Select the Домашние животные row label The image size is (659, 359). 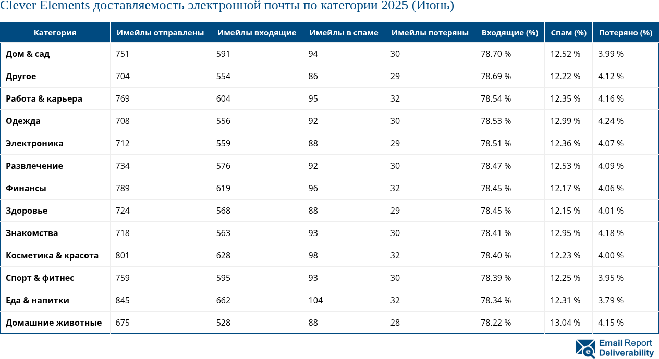54,323
